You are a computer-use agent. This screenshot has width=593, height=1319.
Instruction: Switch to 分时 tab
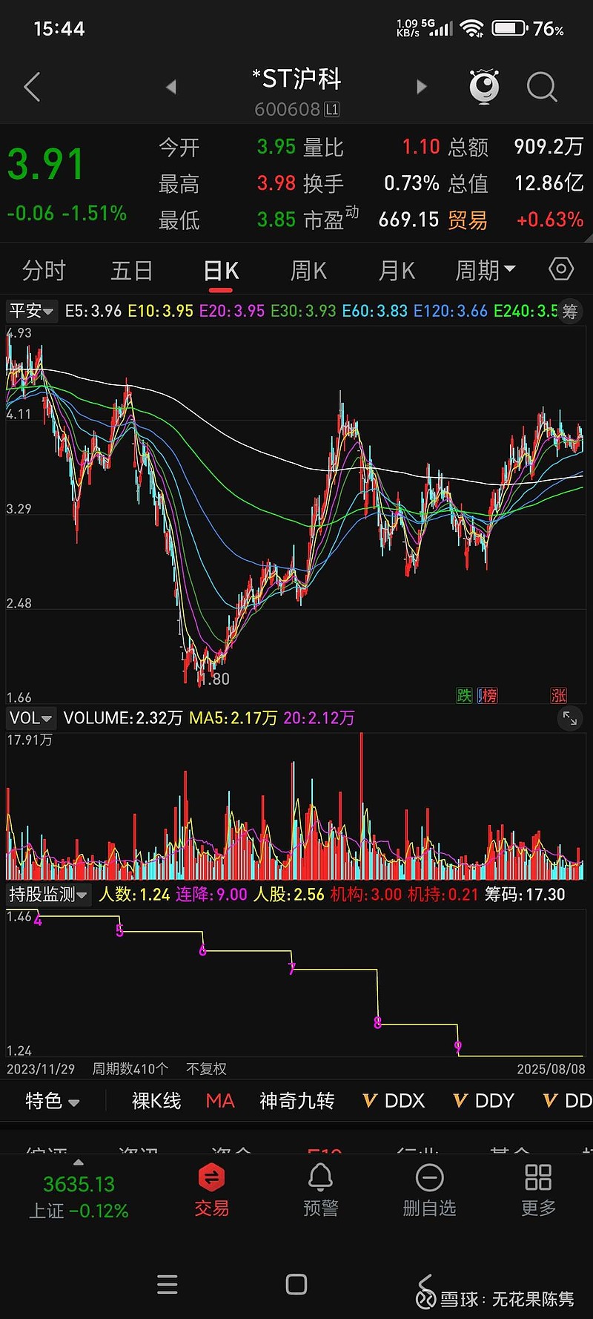tap(44, 271)
